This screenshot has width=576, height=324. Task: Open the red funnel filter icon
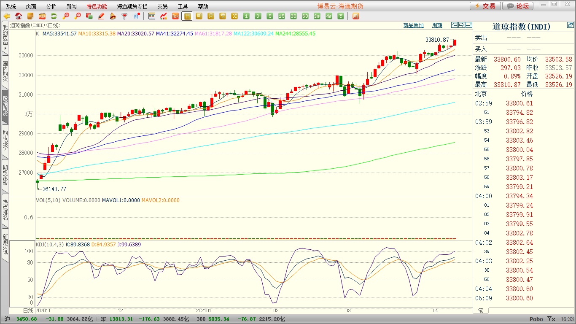(124, 16)
